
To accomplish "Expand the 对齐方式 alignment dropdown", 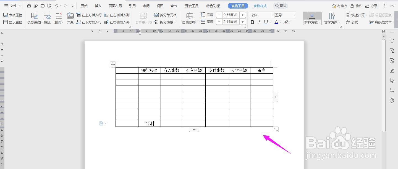I will coord(312,22).
